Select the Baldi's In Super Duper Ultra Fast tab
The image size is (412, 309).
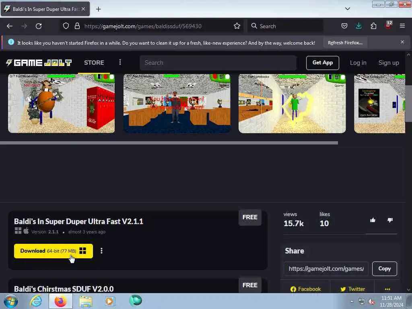(45, 9)
